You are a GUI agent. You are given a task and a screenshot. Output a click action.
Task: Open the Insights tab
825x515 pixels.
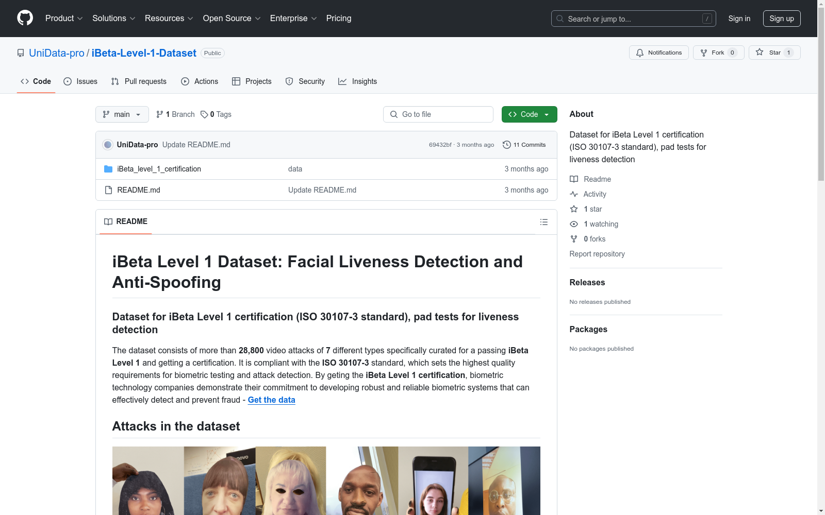(357, 81)
